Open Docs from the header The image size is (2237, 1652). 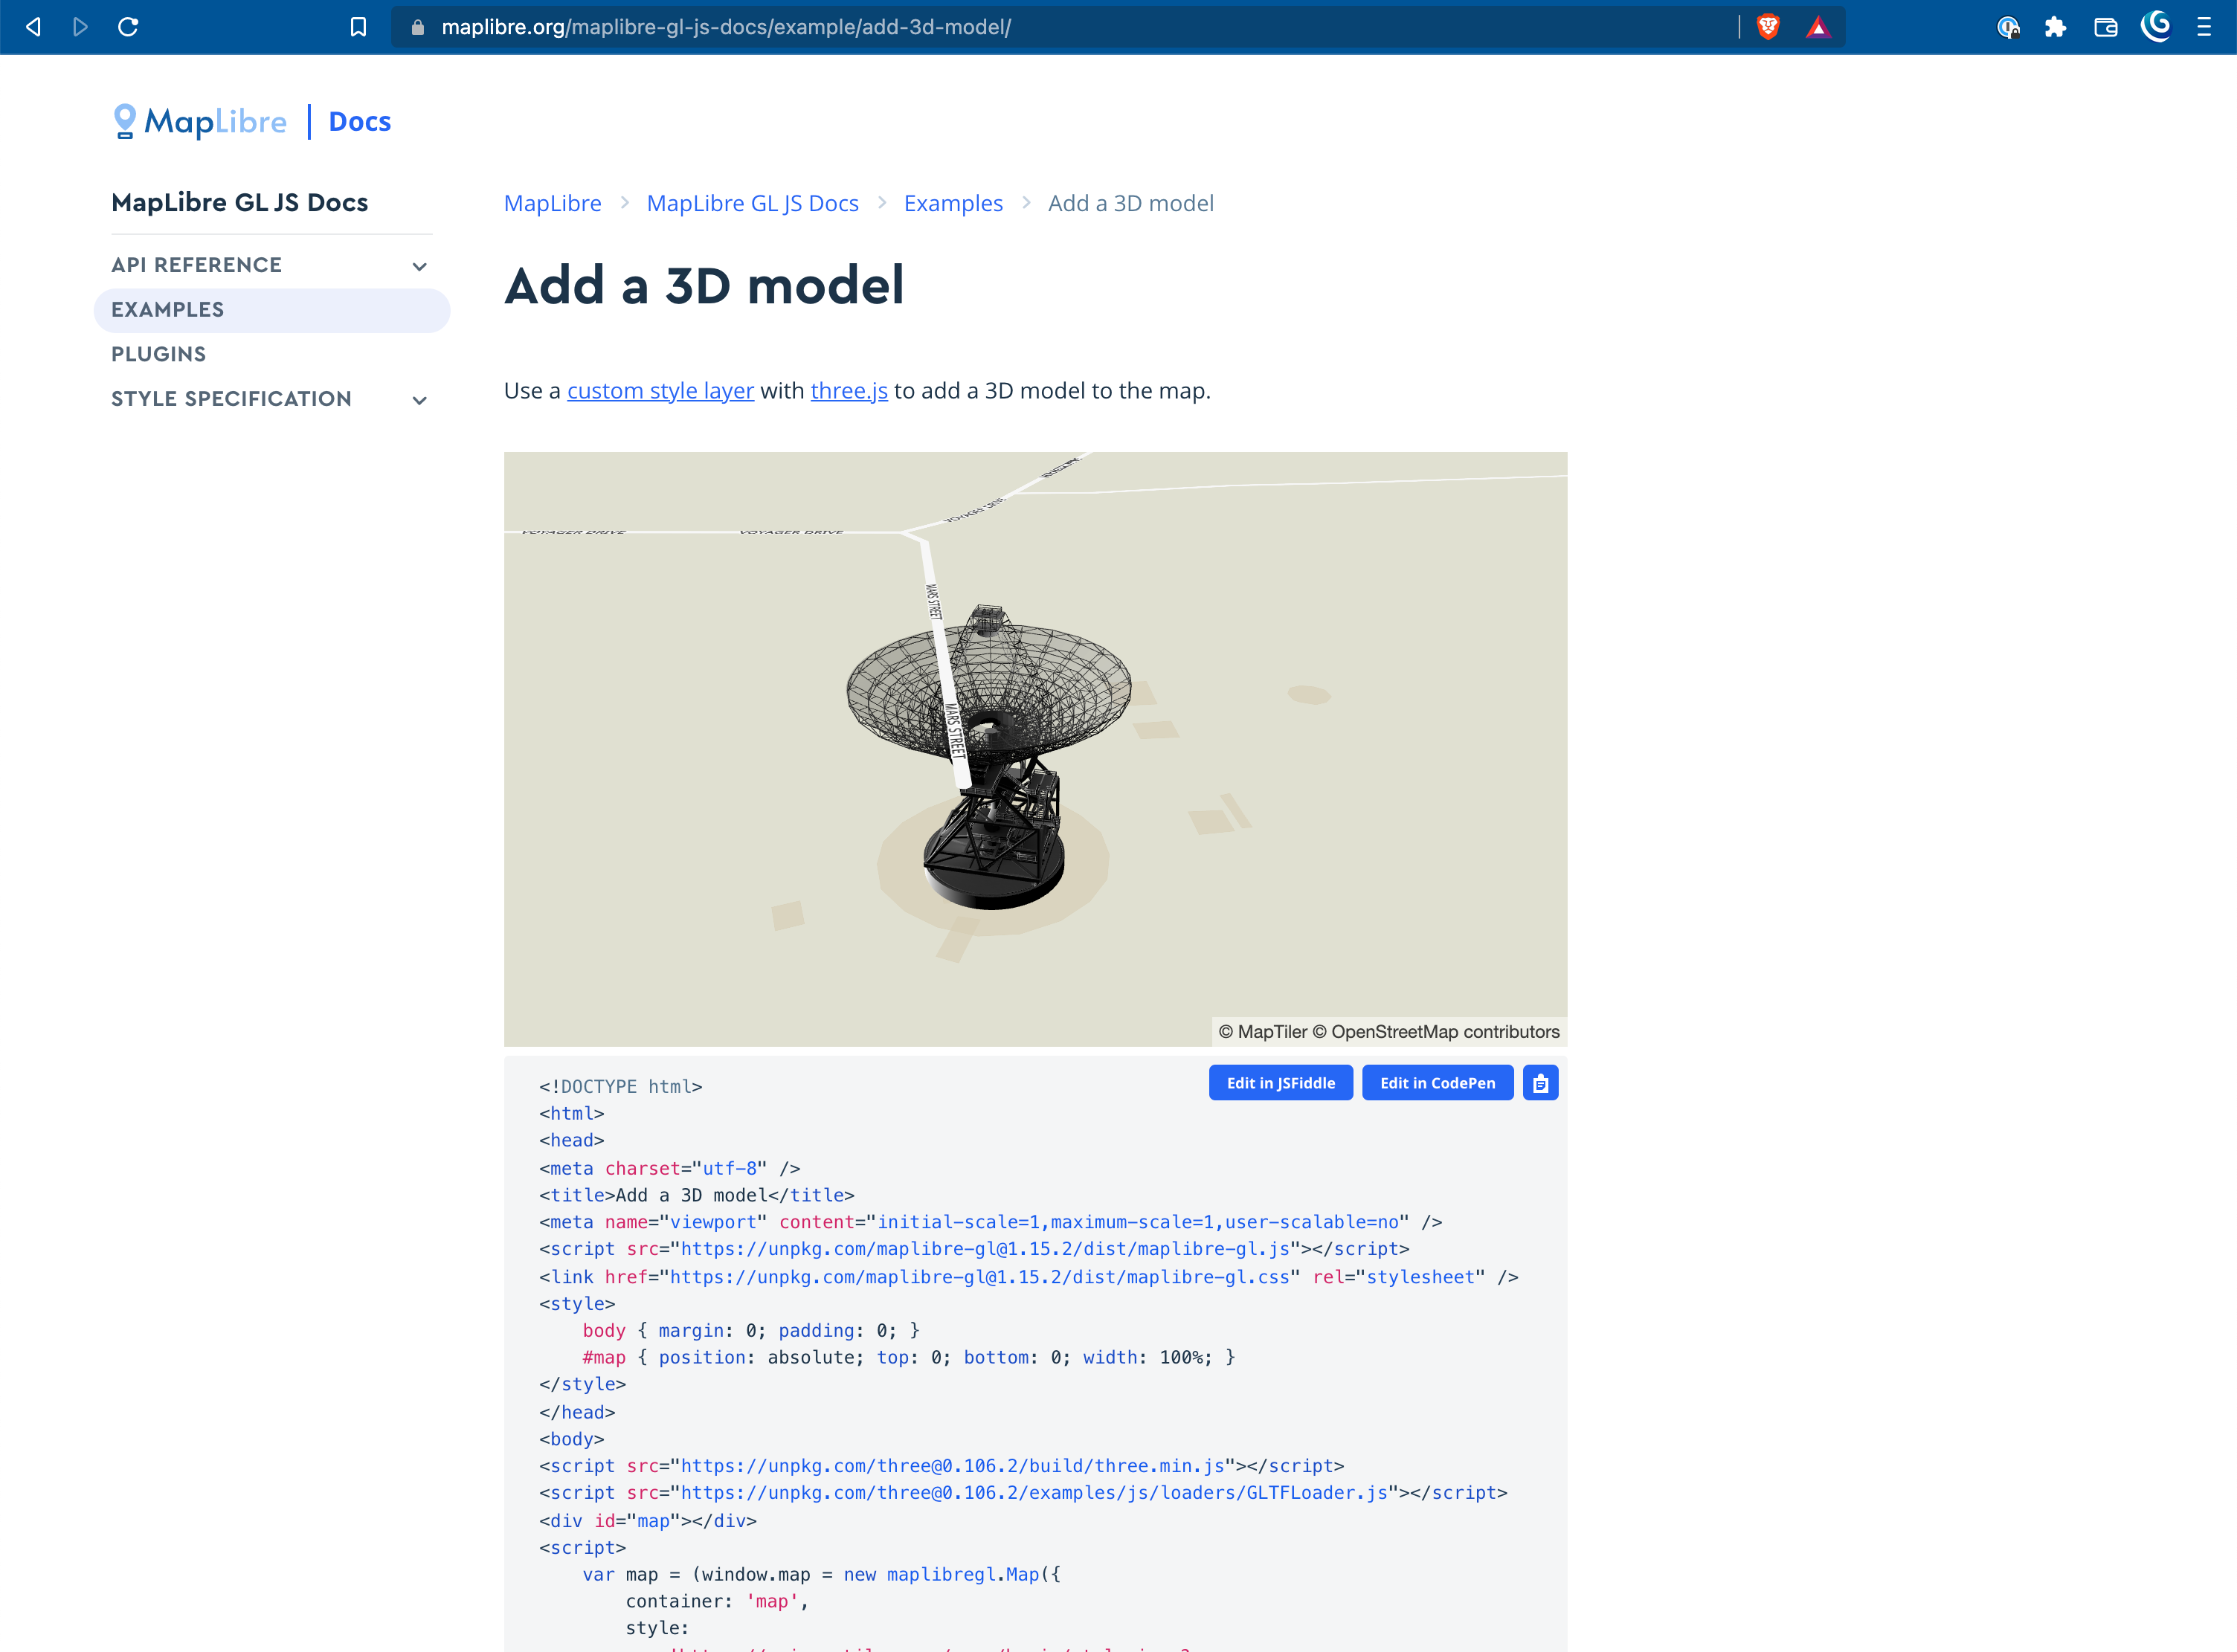pyautogui.click(x=359, y=120)
